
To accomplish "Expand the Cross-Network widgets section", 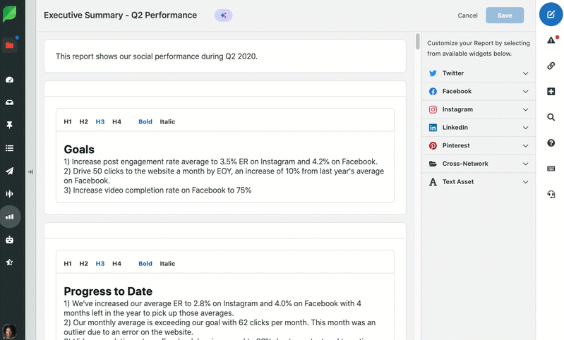I will pyautogui.click(x=479, y=164).
